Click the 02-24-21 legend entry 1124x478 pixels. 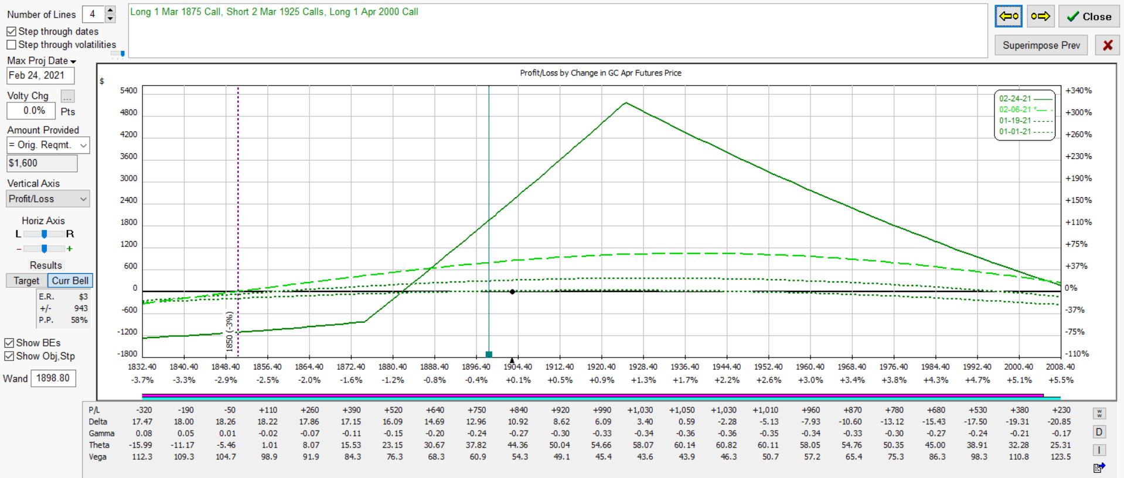pyautogui.click(x=1025, y=99)
